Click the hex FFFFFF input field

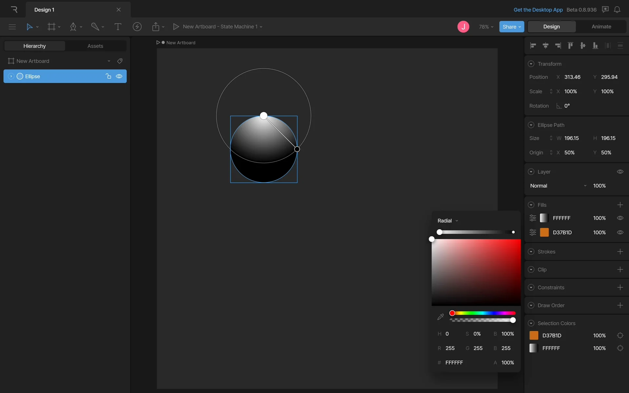tap(454, 363)
